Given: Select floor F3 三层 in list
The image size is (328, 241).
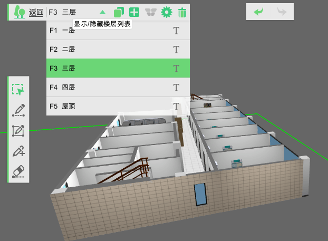Looking at the screenshot, I should tap(118, 68).
